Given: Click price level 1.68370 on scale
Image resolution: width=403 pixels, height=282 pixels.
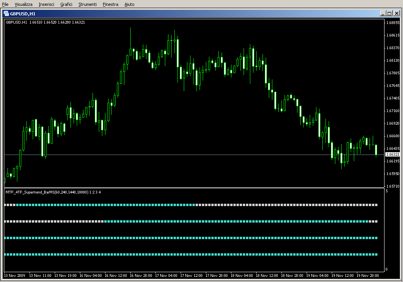Looking at the screenshot, I should [393, 48].
